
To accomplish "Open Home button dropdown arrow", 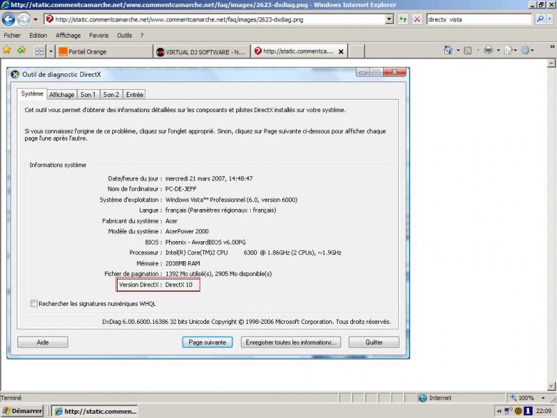I will click(458, 50).
